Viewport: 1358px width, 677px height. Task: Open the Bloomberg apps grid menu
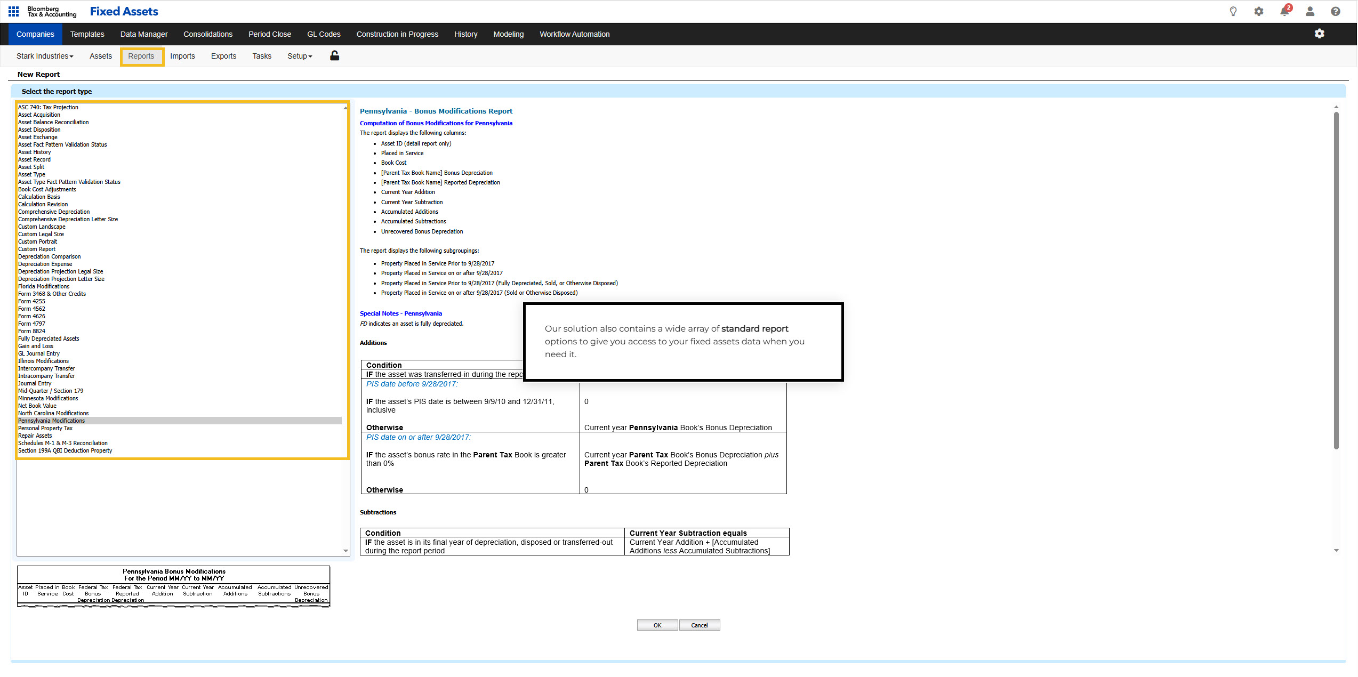pos(13,11)
